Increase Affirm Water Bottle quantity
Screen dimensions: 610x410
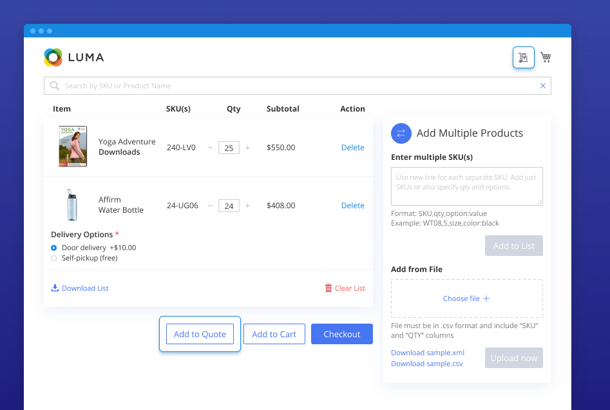tap(248, 206)
